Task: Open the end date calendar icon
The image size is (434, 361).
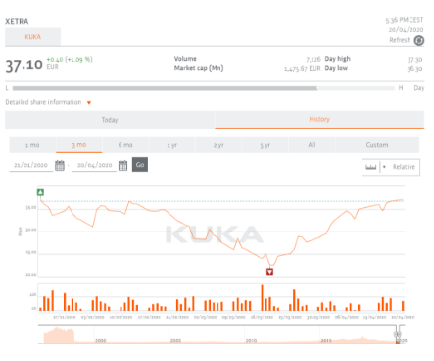Action: tap(122, 165)
